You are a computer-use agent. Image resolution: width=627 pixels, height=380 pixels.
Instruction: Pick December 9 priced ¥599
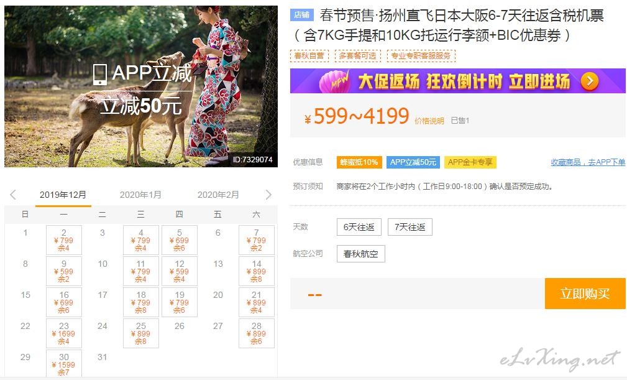coord(64,271)
